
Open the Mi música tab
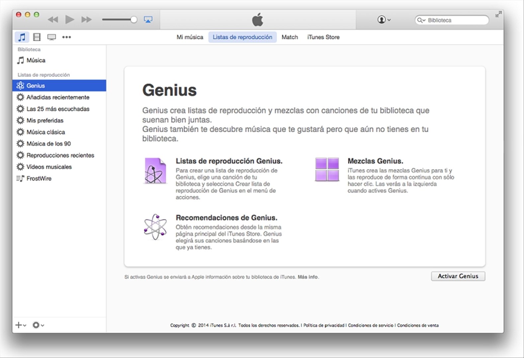coord(190,37)
